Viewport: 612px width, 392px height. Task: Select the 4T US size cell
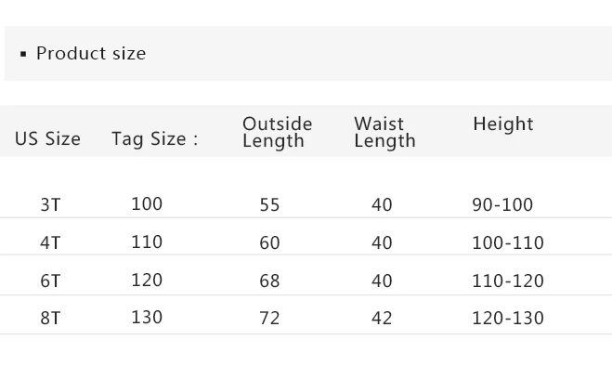50,242
